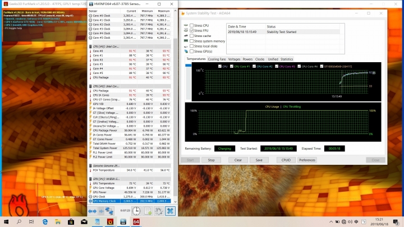
Task: Toggle ST1000LM049 disk graph checkbox
Action: [322, 66]
